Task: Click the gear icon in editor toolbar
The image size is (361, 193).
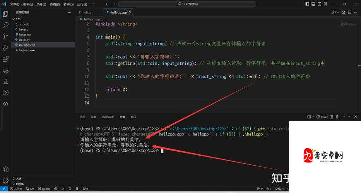Action: point(343,12)
